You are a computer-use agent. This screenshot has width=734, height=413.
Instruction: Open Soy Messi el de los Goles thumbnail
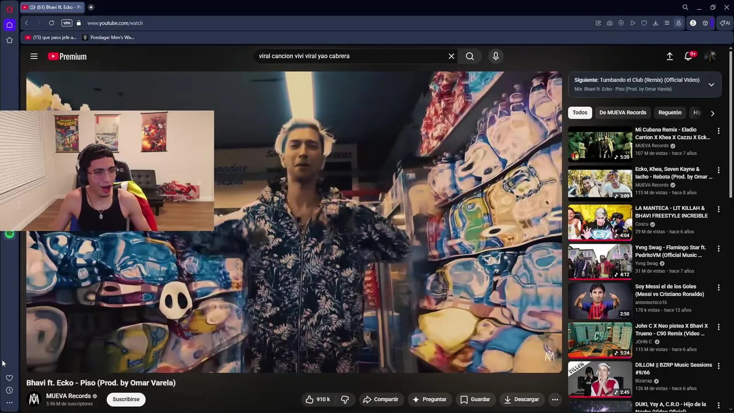coord(600,301)
